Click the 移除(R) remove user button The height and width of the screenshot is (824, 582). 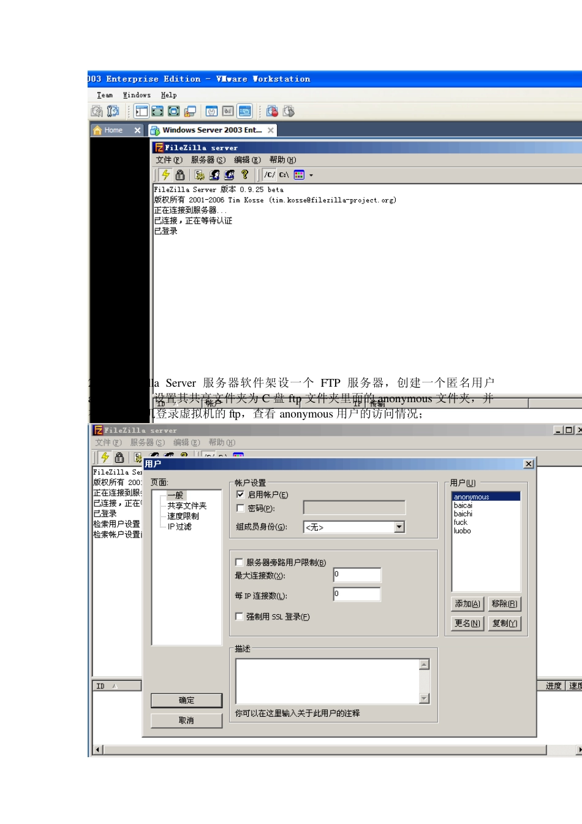pos(504,604)
